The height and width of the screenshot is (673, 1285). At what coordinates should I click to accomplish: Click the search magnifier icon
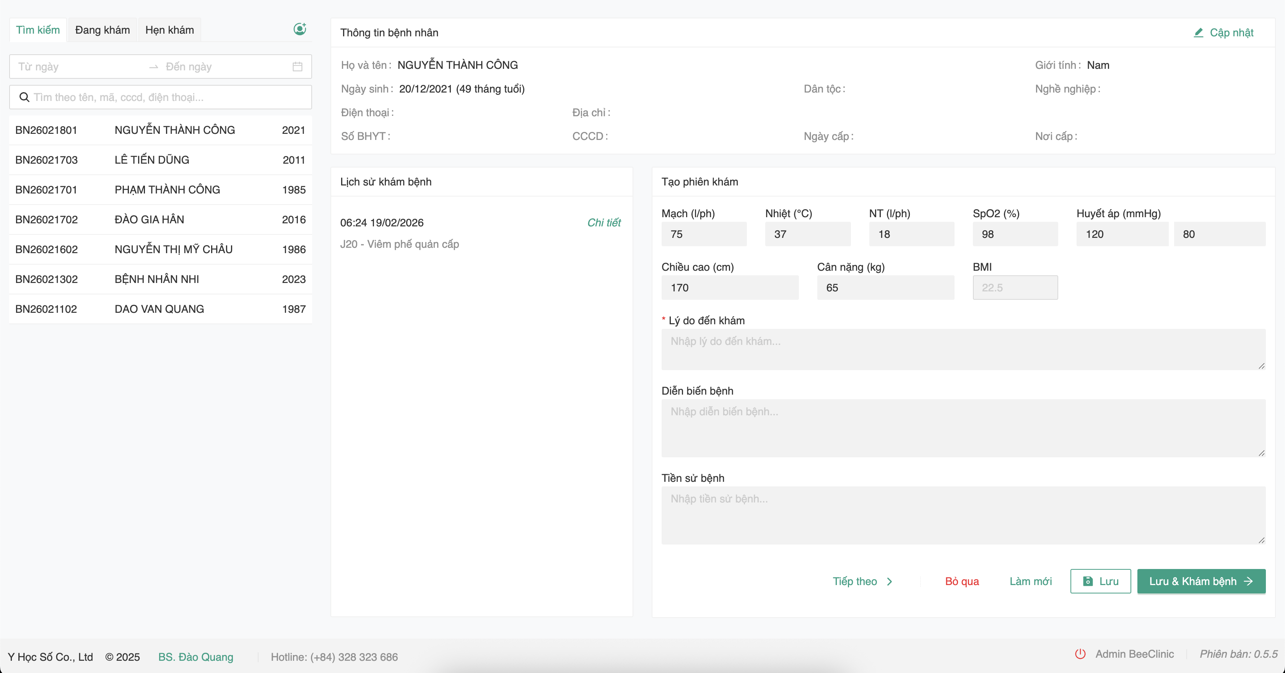coord(24,97)
